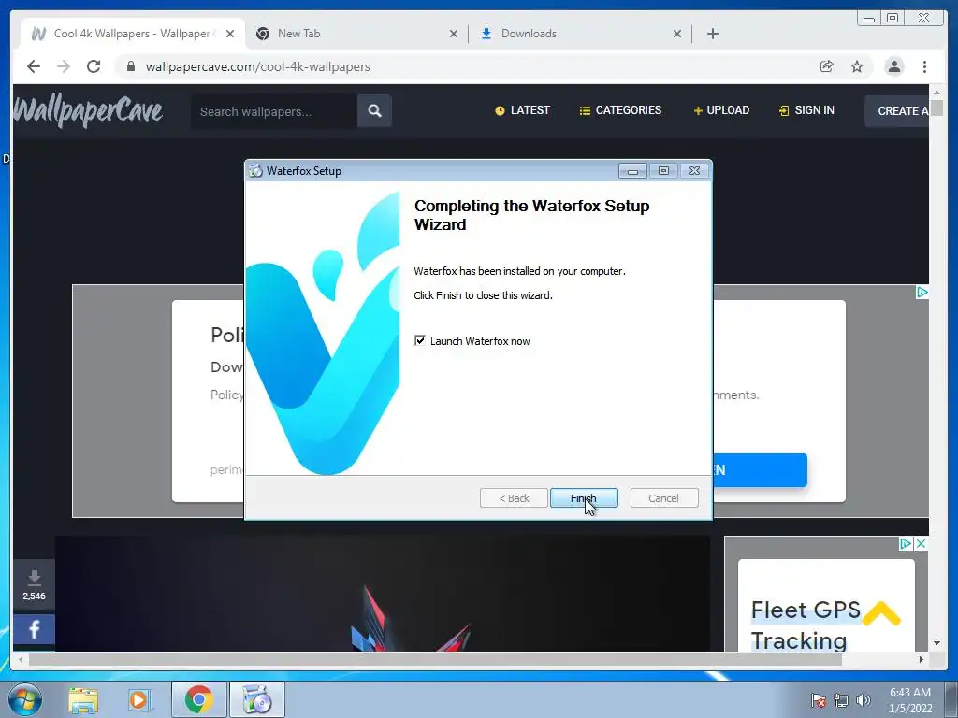
Task: Go back in Chrome
Action: pyautogui.click(x=34, y=66)
